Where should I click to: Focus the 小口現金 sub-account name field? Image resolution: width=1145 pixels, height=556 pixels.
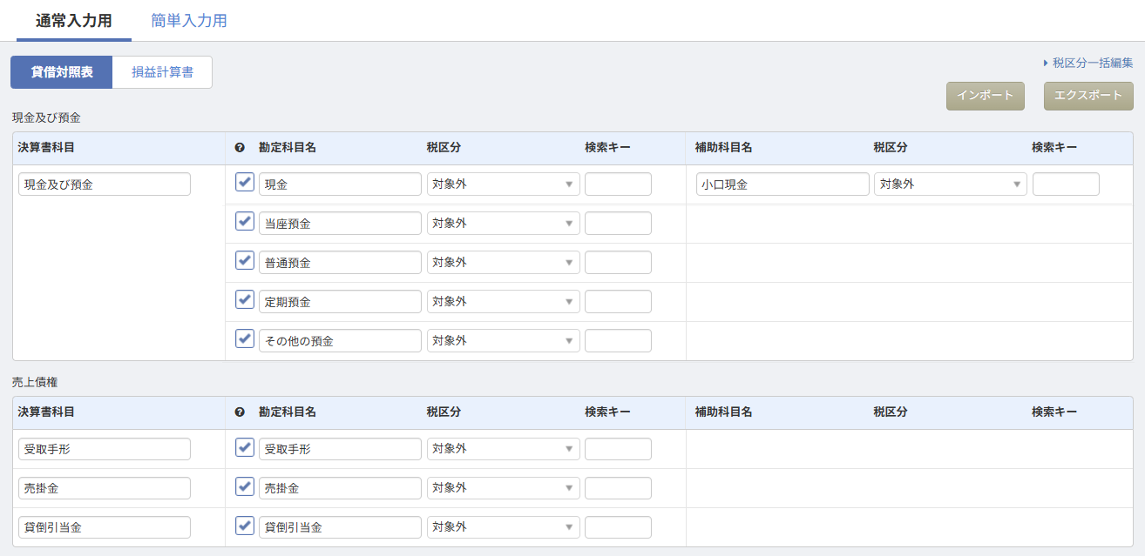783,184
